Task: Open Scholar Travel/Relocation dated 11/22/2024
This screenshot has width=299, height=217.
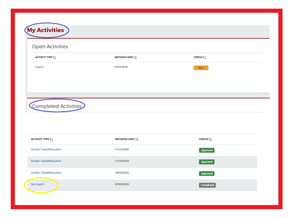Action: pos(46,149)
